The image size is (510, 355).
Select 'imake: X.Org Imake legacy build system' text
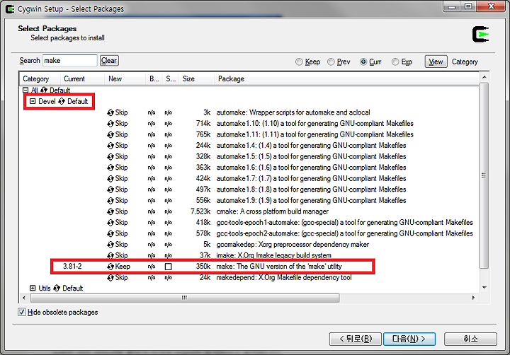coord(274,255)
